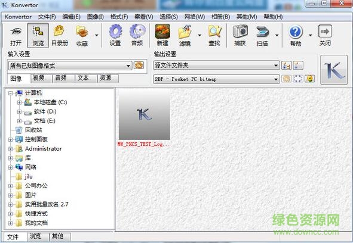Click the 帮助 question mark icon
Image resolution: width=353 pixels, height=243 pixels.
(296, 32)
